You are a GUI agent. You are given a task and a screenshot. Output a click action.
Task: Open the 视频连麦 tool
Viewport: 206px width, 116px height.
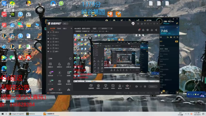pyautogui.click(x=50, y=74)
